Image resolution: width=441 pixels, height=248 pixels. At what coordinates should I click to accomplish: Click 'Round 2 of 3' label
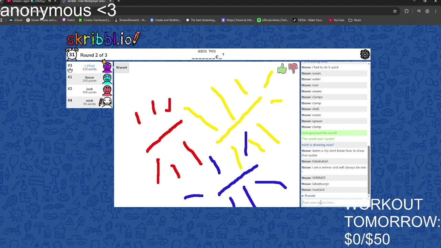click(x=94, y=55)
